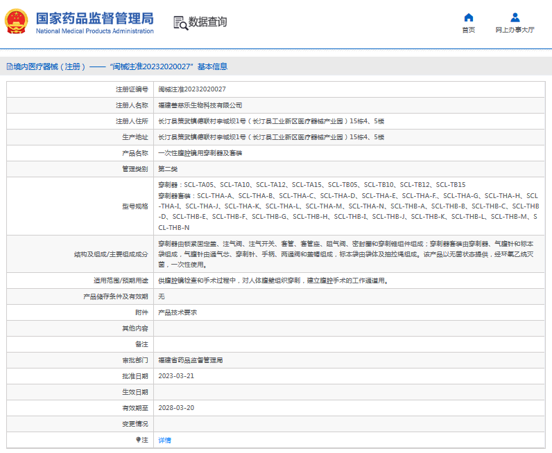Go to 首页 home icon
Image resolution: width=552 pixels, height=453 pixels.
[x=469, y=17]
